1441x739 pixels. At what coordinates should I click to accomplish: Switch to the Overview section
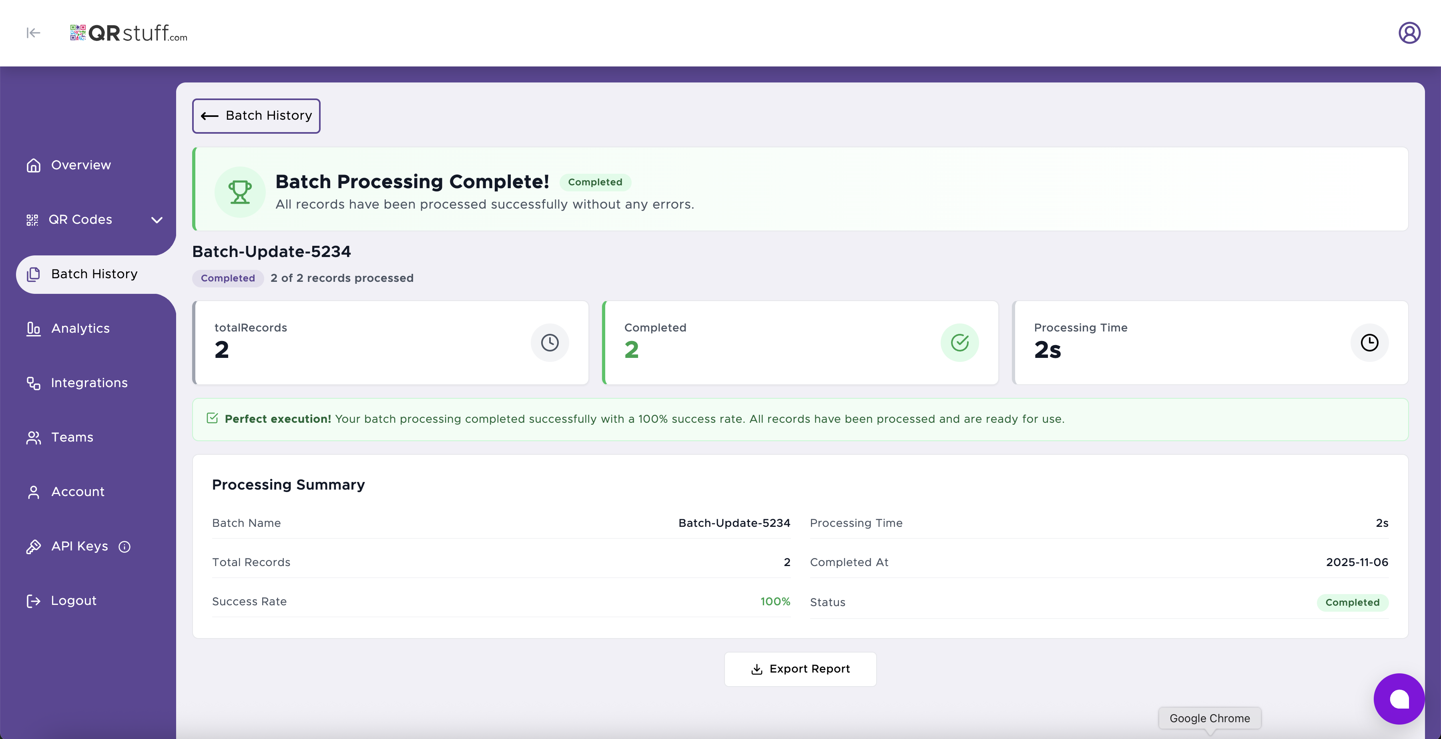tap(80, 165)
